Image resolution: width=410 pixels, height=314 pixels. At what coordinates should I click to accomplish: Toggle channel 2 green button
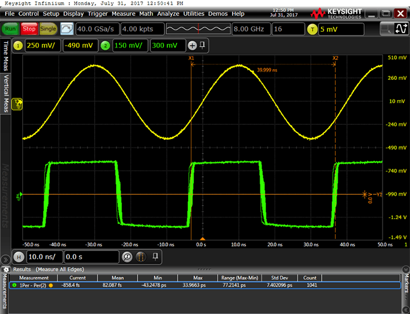point(105,46)
